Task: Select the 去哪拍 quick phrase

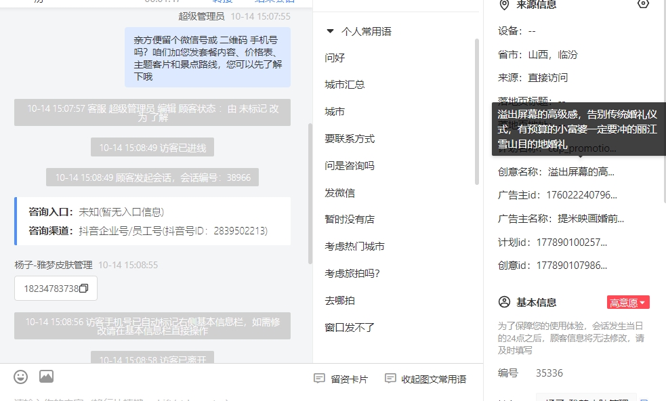Action: pos(340,301)
